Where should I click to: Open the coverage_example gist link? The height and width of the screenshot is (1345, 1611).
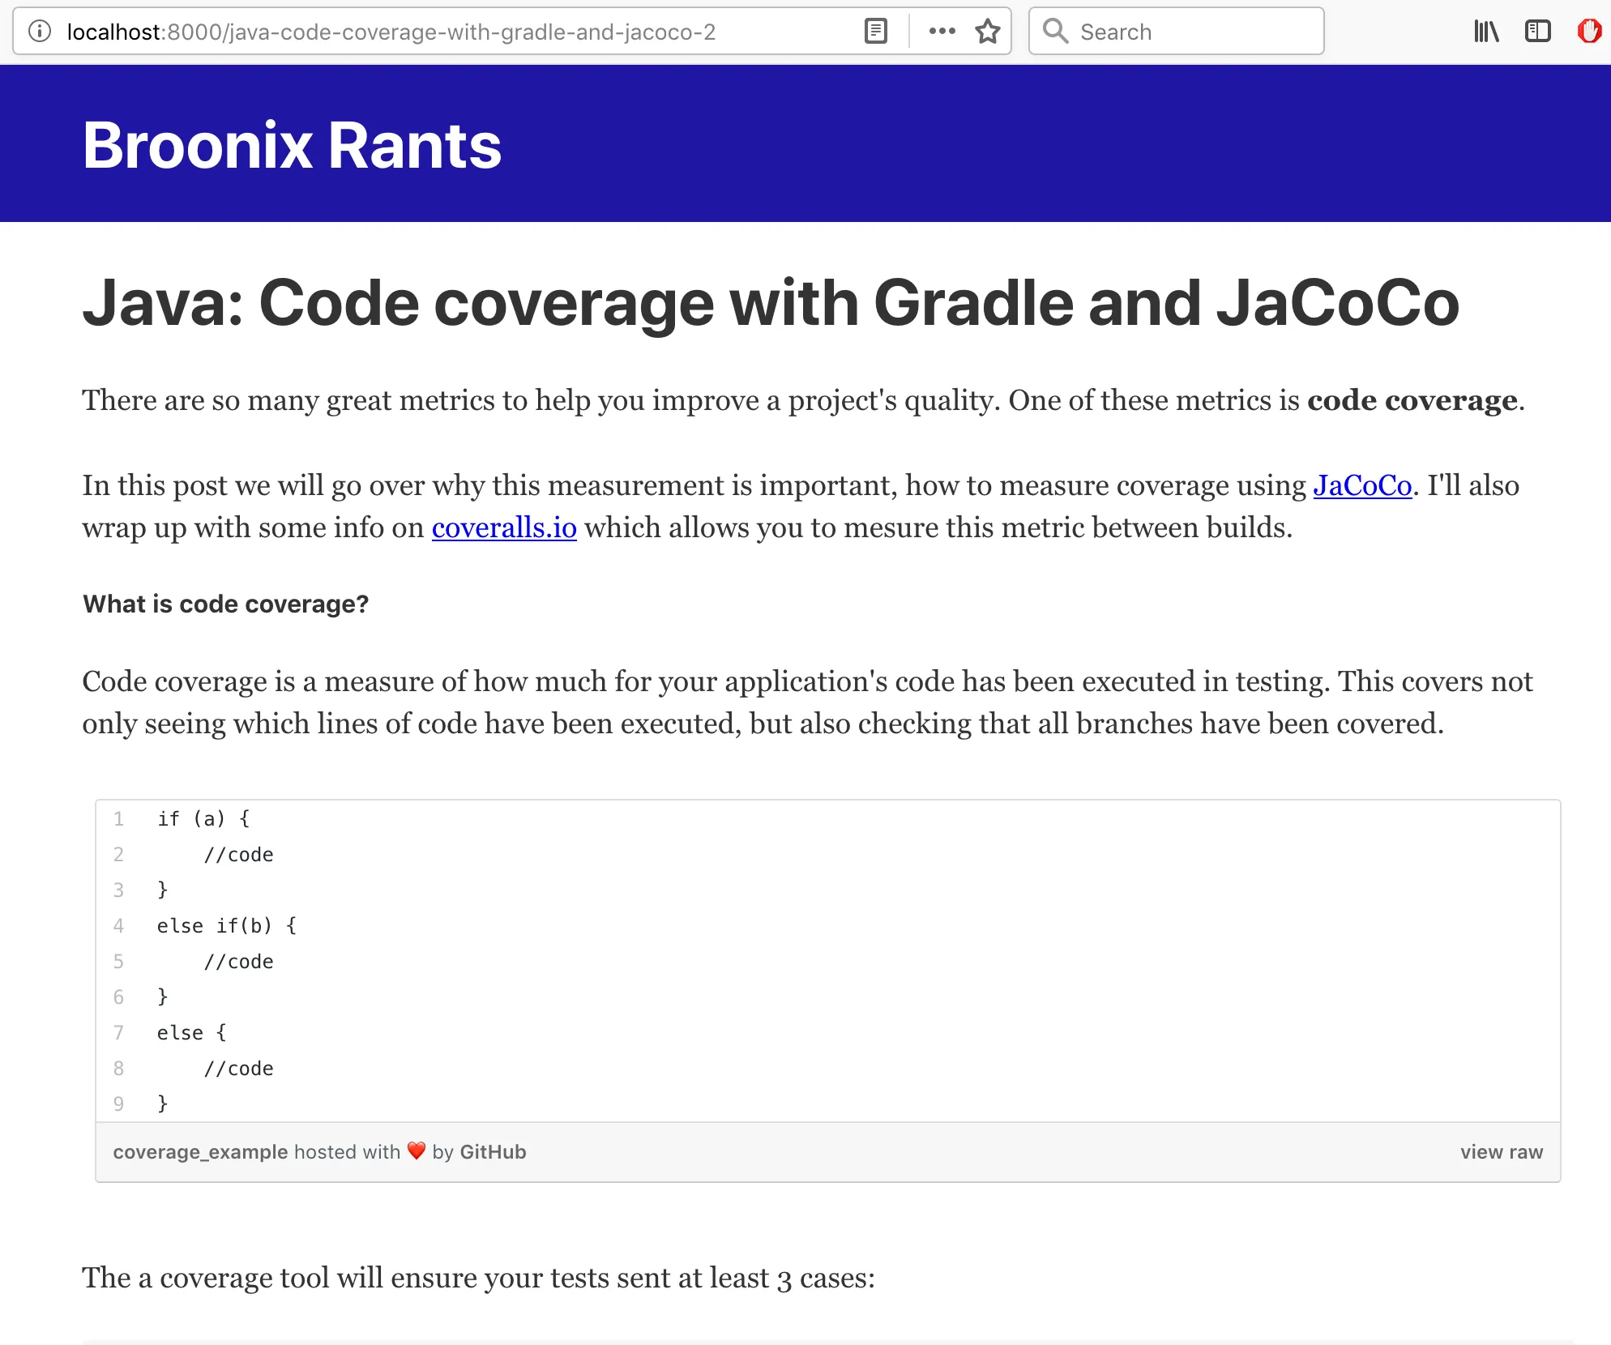pyautogui.click(x=200, y=1152)
